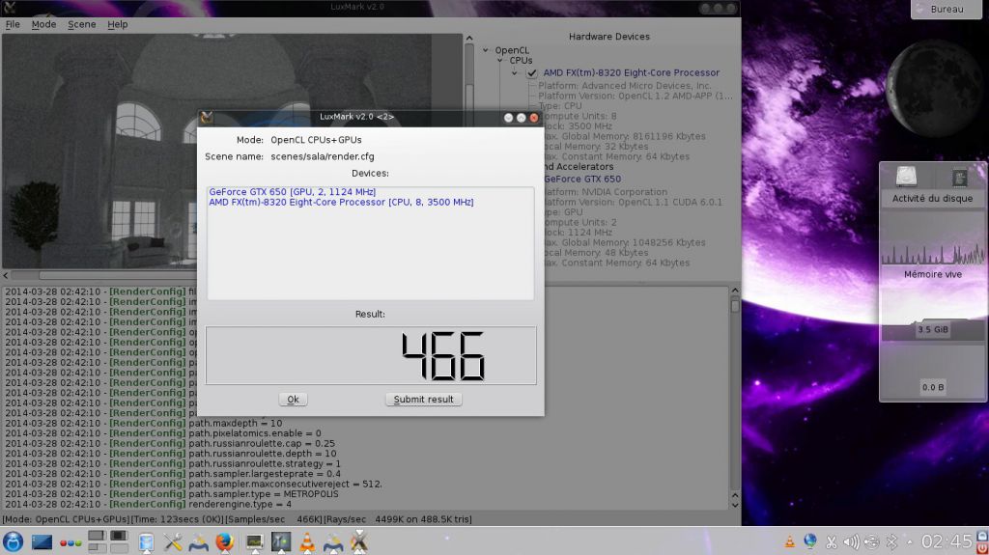Click the 466 result LCD display
The image size is (989, 555).
(371, 356)
